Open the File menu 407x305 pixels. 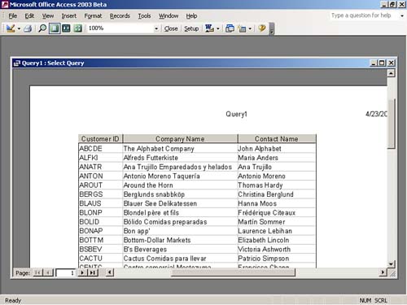tap(12, 16)
